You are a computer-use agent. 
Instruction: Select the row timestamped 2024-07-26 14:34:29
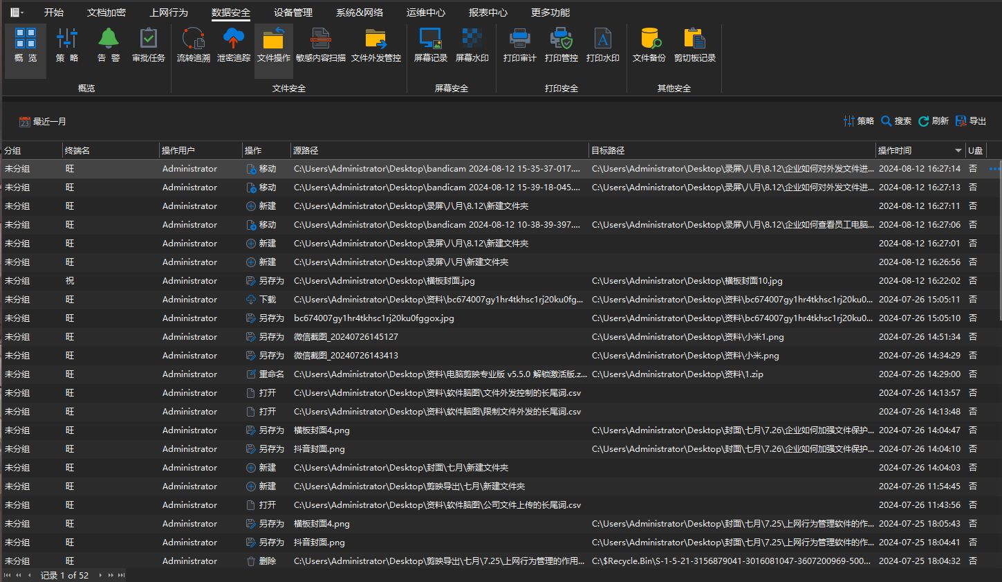500,356
